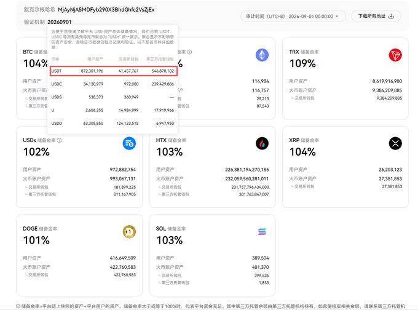Click the TRX red coin icon
418x310 pixels.
pos(395,55)
